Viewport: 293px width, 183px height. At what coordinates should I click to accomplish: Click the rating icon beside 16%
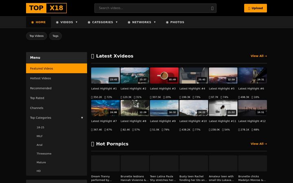tap(252, 97)
